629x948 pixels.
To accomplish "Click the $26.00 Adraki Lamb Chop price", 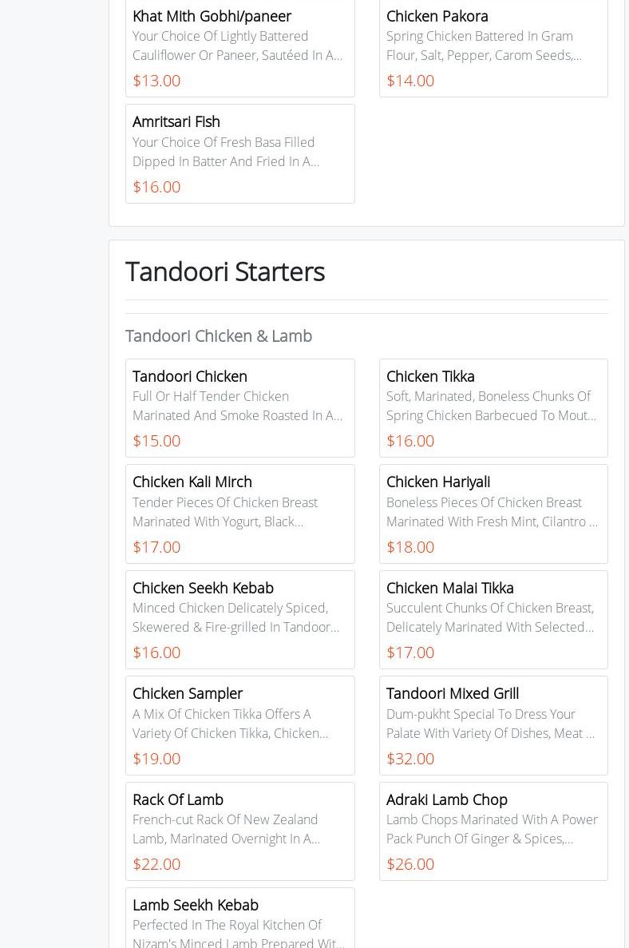I will 410,863.
